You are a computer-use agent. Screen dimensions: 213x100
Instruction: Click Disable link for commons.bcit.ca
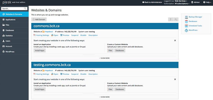(83, 35)
